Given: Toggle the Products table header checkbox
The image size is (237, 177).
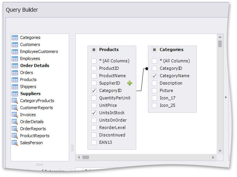Looking at the screenshot, I should tap(94, 50).
